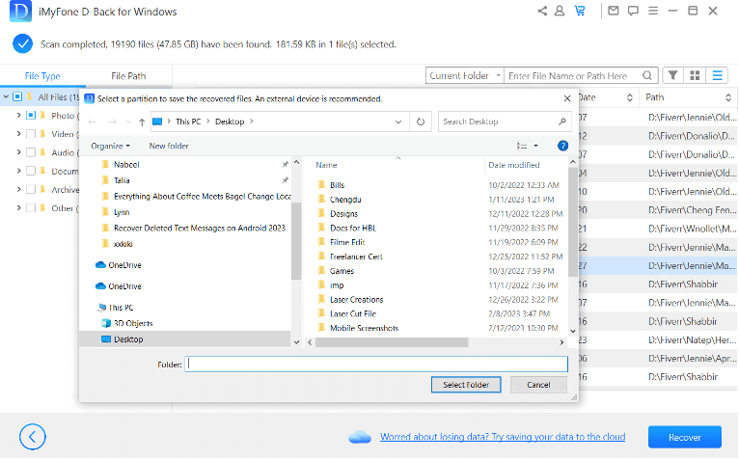The width and height of the screenshot is (739, 460).
Task: Click the Select Folder button
Action: 466,385
